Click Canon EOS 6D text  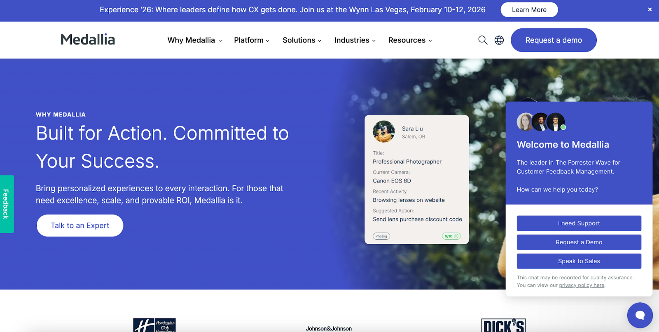[x=392, y=181]
